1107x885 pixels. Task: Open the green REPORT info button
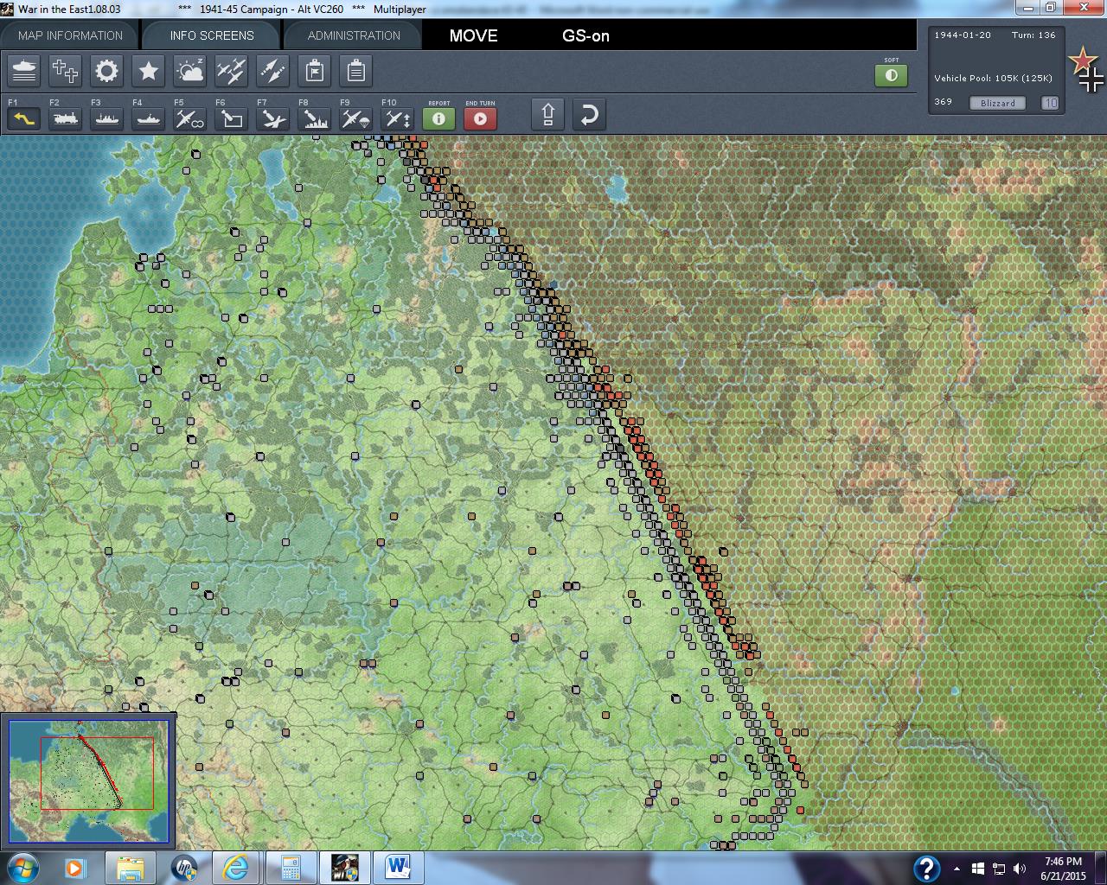(x=439, y=118)
